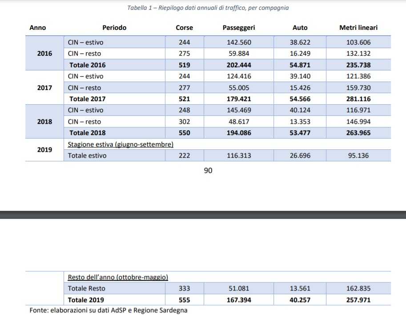
Task: Select metri lineari value 281.116
Action: [358, 99]
